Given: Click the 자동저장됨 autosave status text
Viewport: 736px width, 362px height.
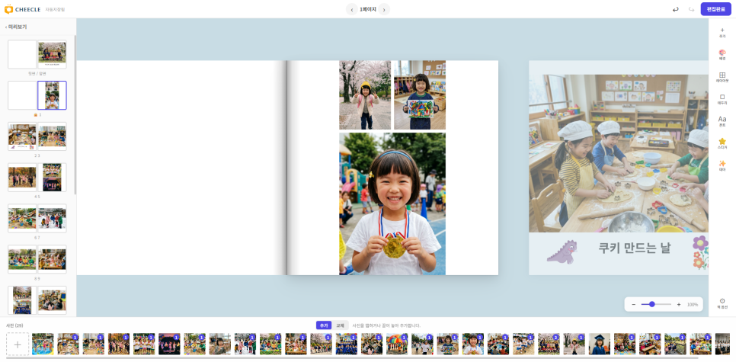Looking at the screenshot, I should pyautogui.click(x=56, y=9).
